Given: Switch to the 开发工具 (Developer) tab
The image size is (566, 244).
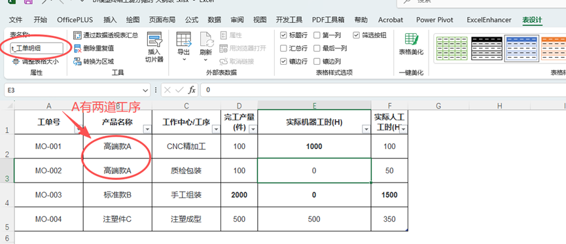Looking at the screenshot, I should [289, 20].
